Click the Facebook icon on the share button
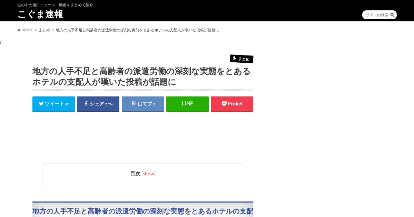This screenshot has width=414, height=217. pyautogui.click(x=86, y=103)
